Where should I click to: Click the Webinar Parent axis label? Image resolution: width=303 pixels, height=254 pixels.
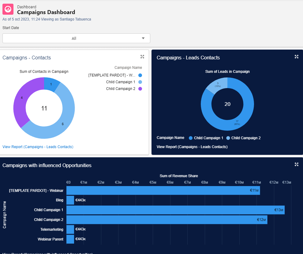pyautogui.click(x=50, y=239)
